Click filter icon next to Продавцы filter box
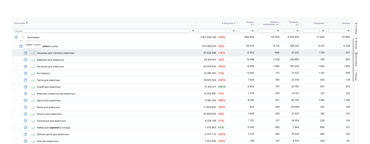Screen dimensions: 370x144 [323, 31]
